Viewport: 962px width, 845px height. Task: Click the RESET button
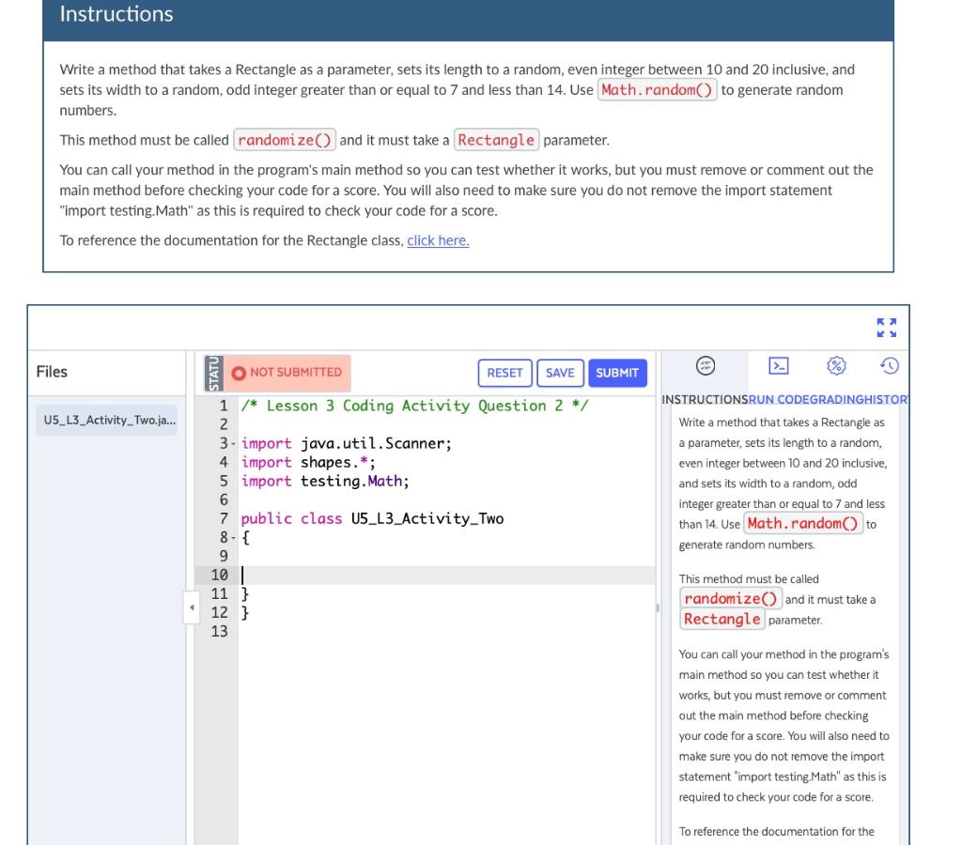coord(504,373)
